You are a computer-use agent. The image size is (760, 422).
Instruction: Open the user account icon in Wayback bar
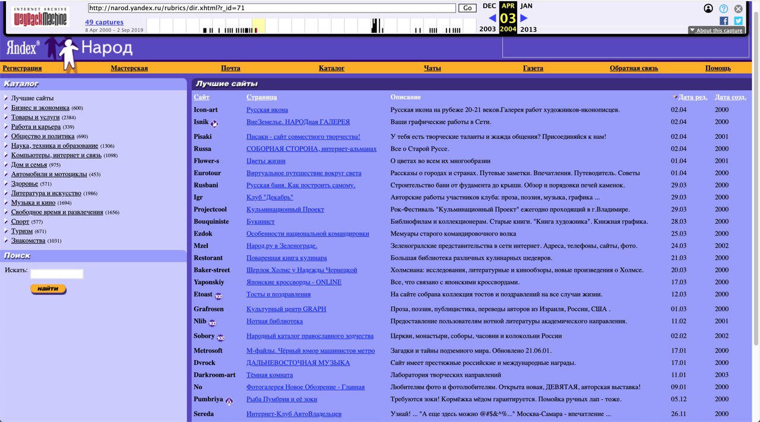pyautogui.click(x=708, y=8)
